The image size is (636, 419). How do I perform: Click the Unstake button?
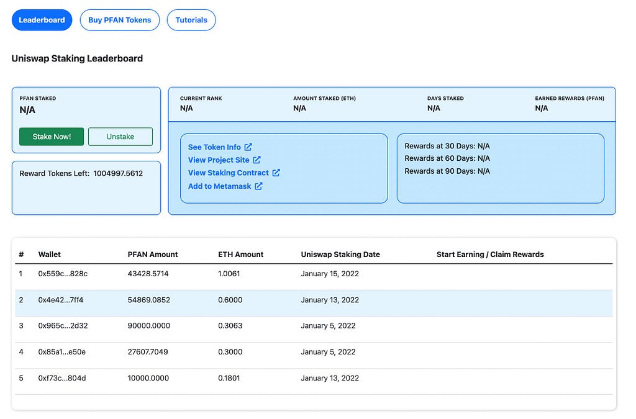click(x=120, y=137)
